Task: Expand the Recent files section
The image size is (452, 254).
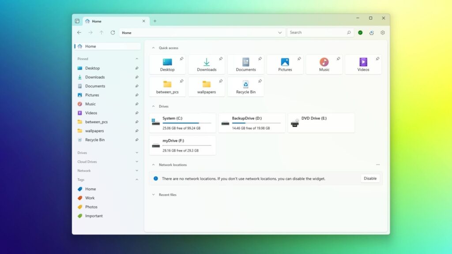Action: coord(153,194)
